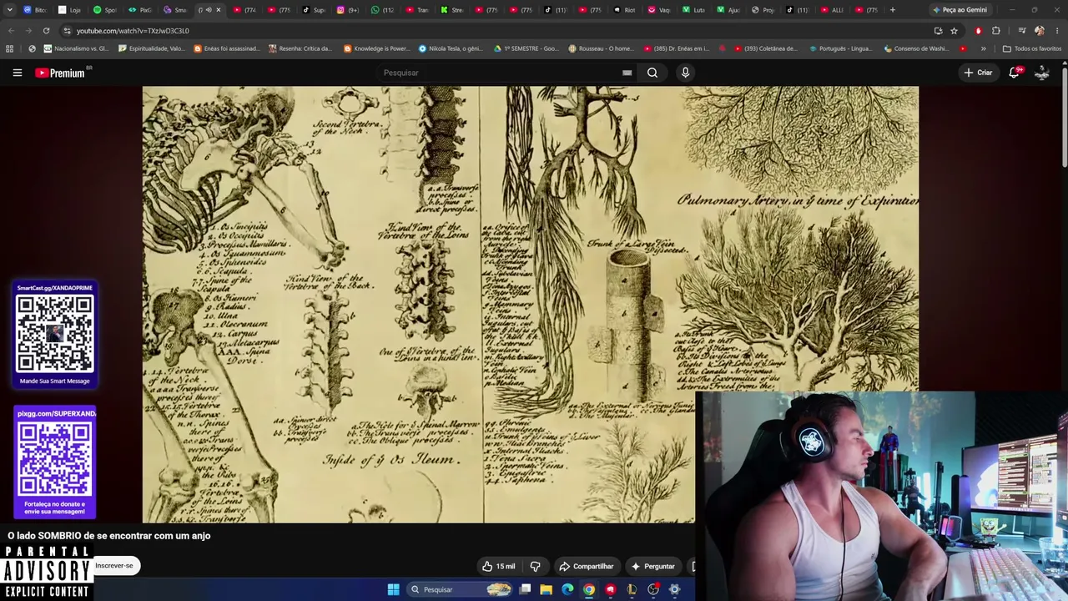Switch to the Spotify tab

coord(104,10)
